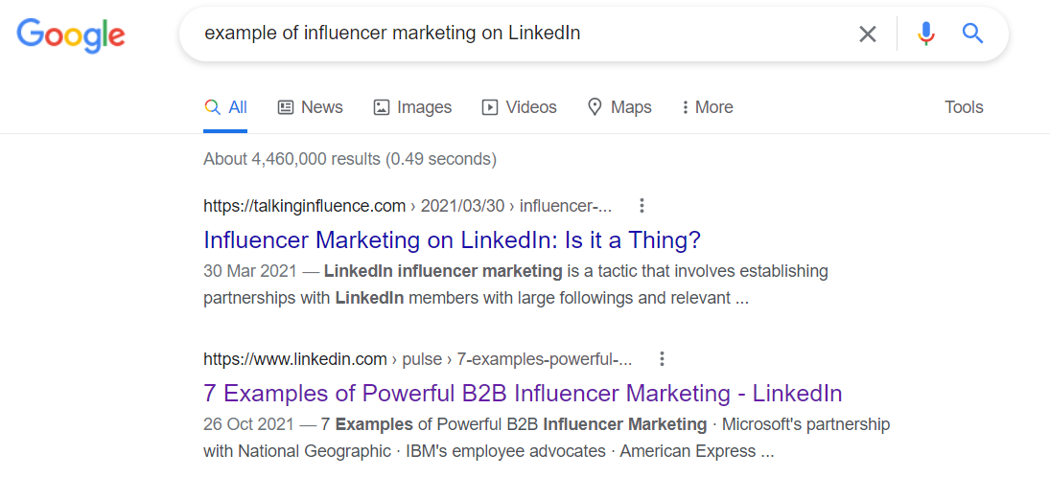Switch to the News tab
The width and height of the screenshot is (1050, 477).
click(311, 107)
